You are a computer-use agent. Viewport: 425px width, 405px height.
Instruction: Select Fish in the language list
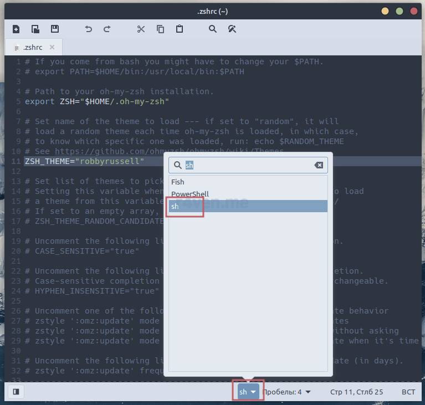click(178, 182)
